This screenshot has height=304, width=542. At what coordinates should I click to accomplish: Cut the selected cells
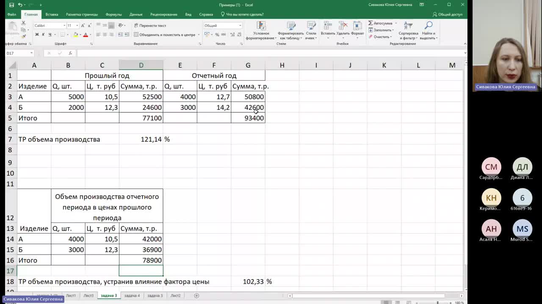click(24, 24)
